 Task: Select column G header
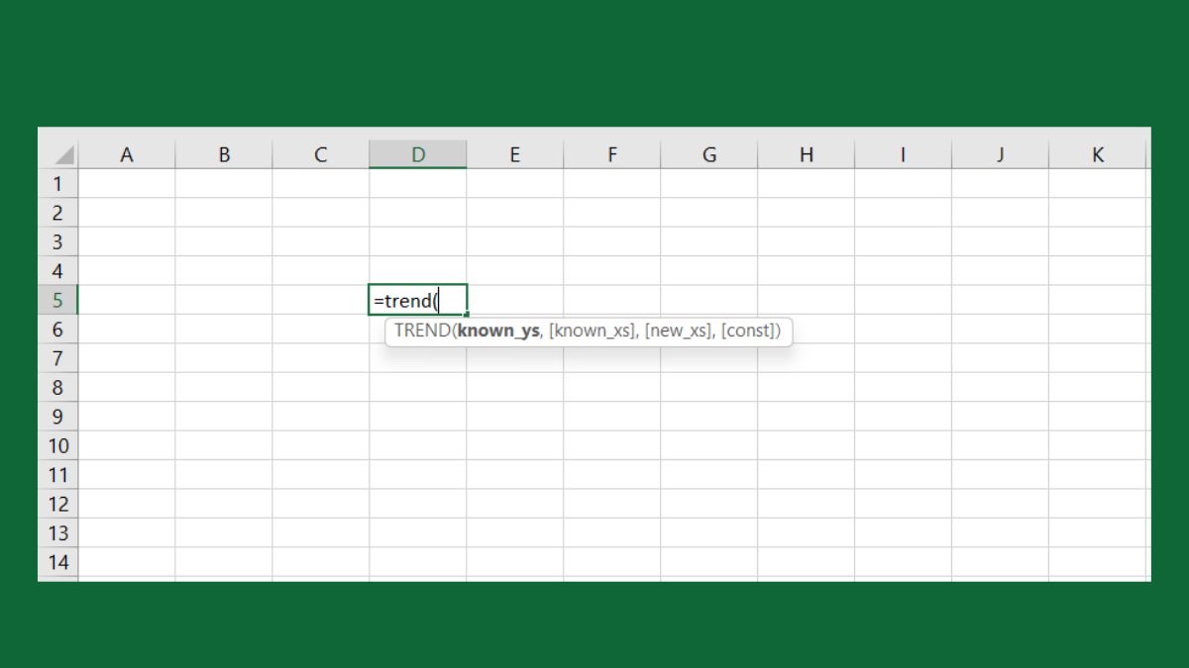tap(709, 153)
